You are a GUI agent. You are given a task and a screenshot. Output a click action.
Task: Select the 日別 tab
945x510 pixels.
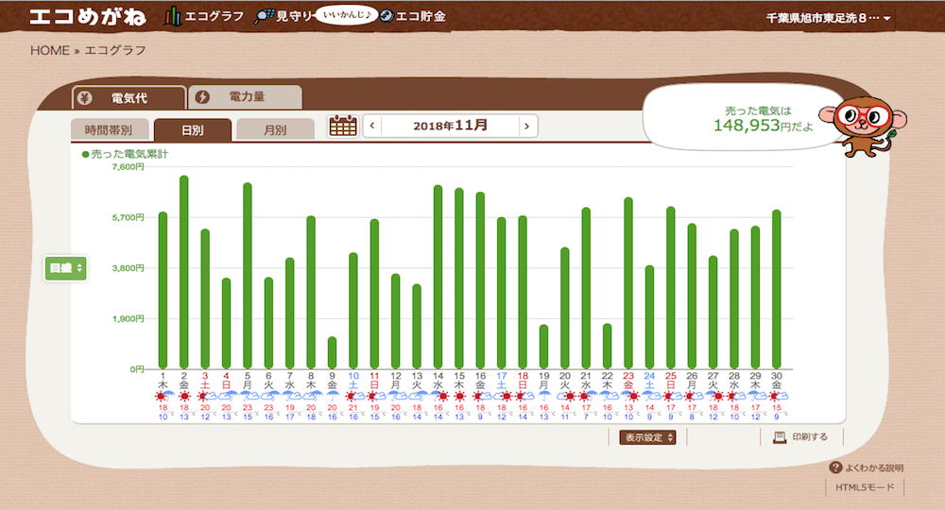[192, 129]
